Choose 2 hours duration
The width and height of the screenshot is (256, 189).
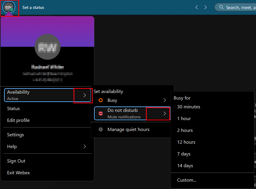pyautogui.click(x=185, y=130)
